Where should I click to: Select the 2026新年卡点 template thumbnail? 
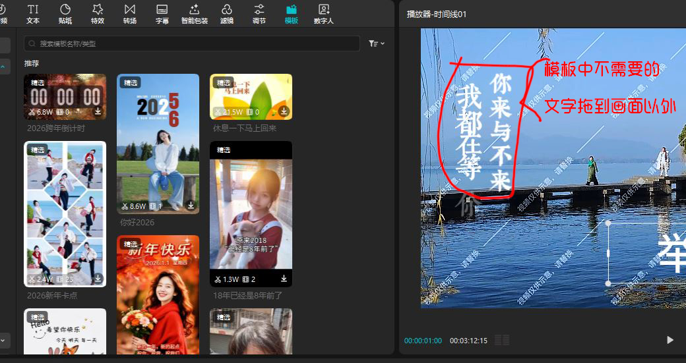click(65, 214)
